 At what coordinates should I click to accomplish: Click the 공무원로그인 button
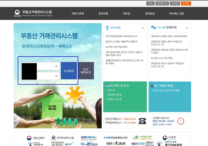pyautogui.click(x=162, y=3)
